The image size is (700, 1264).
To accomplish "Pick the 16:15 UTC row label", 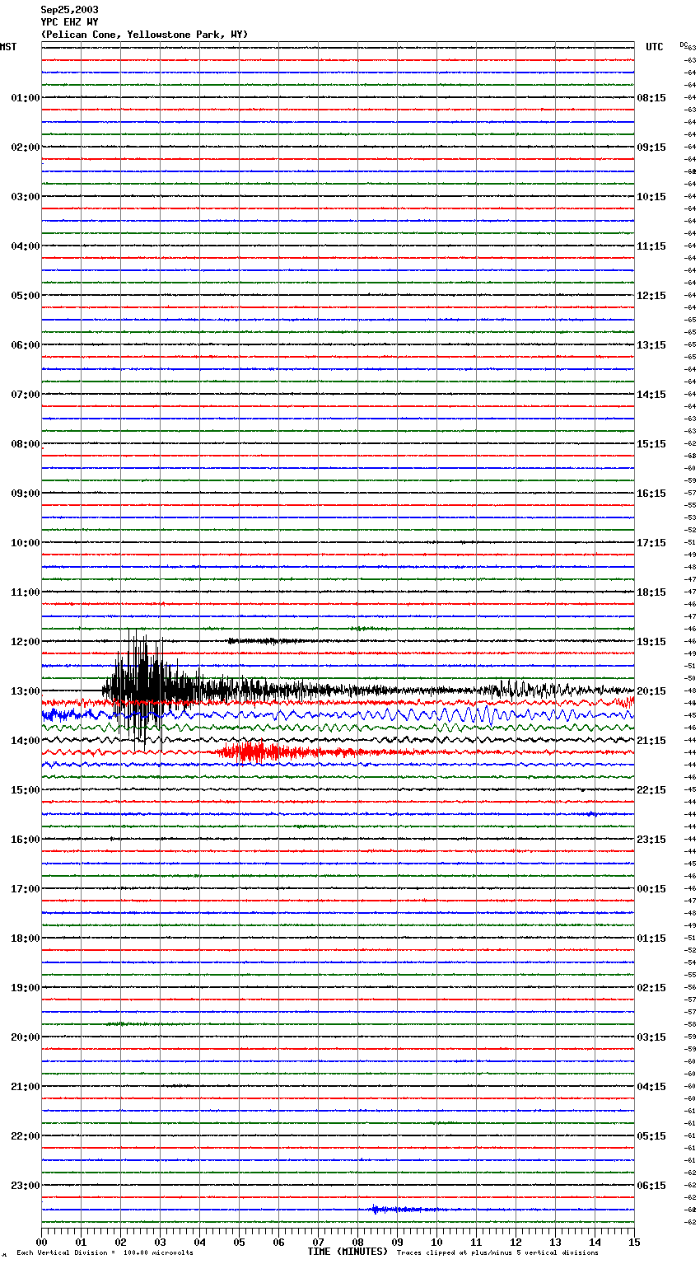I will pos(651,494).
